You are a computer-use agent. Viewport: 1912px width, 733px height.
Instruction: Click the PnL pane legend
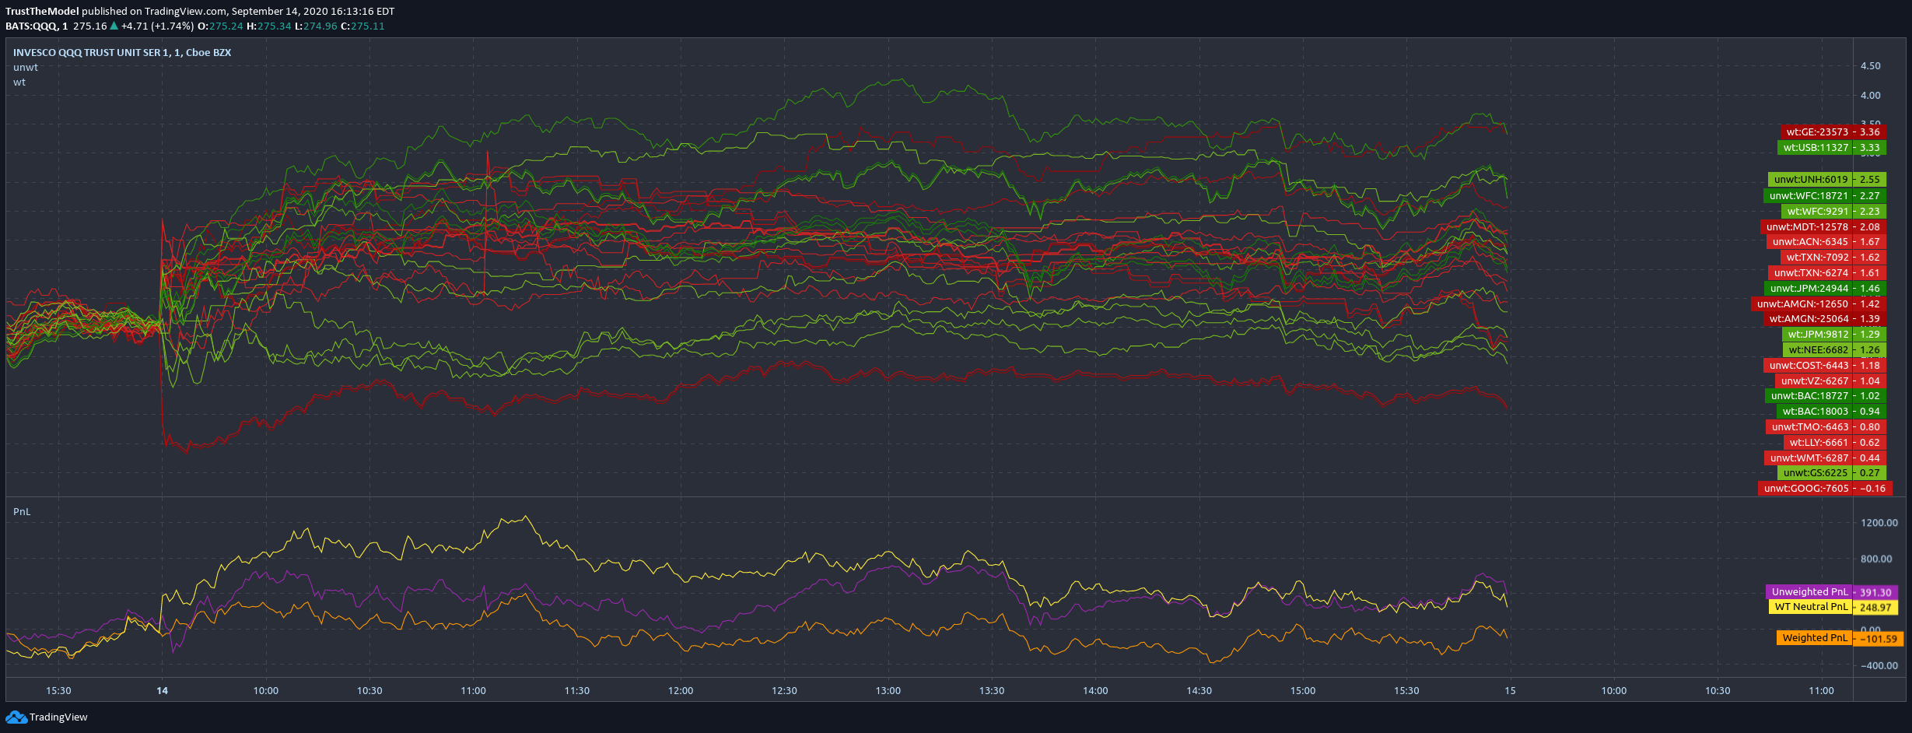click(x=22, y=511)
